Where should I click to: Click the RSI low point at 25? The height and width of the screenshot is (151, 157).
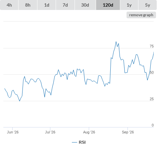click(x=20, y=101)
